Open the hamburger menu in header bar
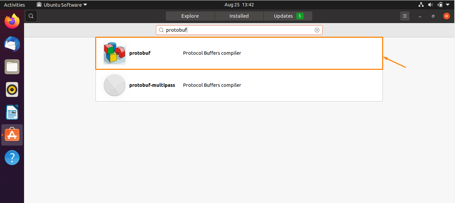 pos(405,16)
